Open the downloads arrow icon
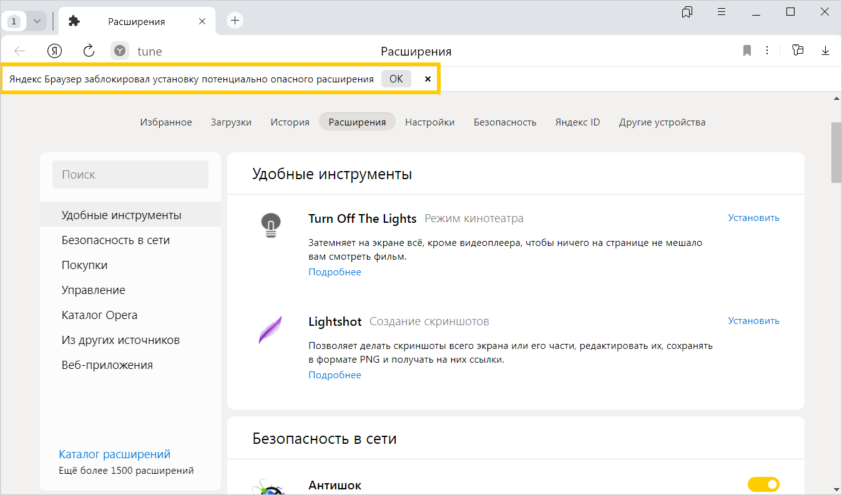This screenshot has height=495, width=842. click(825, 51)
